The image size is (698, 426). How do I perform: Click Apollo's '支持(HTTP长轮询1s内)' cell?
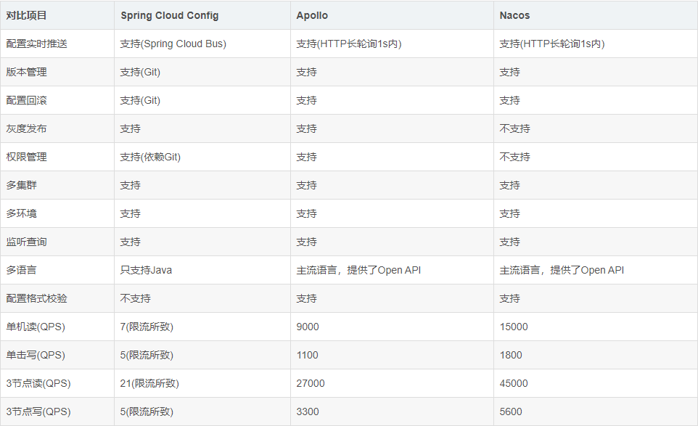[x=349, y=44]
